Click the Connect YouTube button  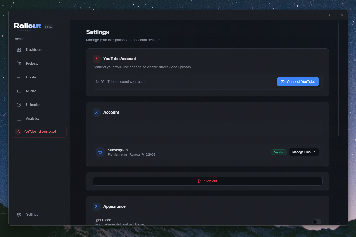click(298, 82)
